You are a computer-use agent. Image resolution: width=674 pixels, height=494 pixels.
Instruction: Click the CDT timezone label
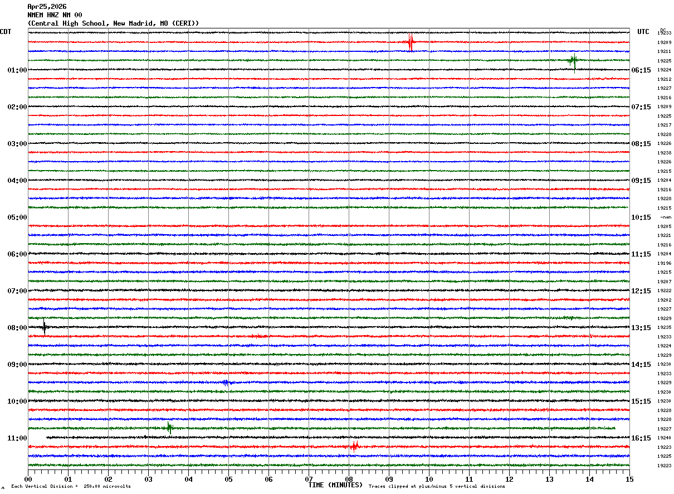coord(6,32)
